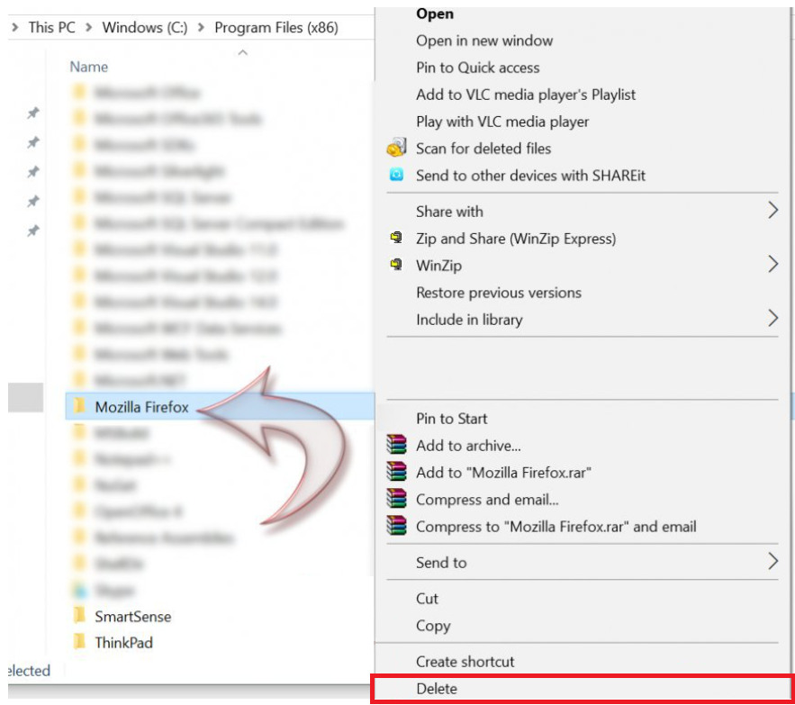This screenshot has height=705, width=795.
Task: Choose Pin to Start
Action: (451, 419)
